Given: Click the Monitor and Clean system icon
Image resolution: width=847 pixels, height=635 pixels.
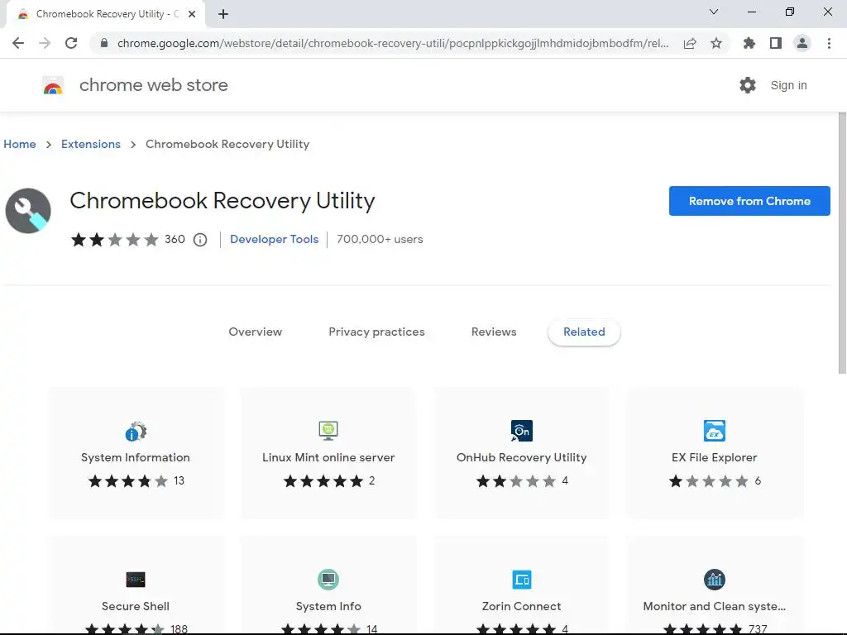Looking at the screenshot, I should (x=714, y=580).
